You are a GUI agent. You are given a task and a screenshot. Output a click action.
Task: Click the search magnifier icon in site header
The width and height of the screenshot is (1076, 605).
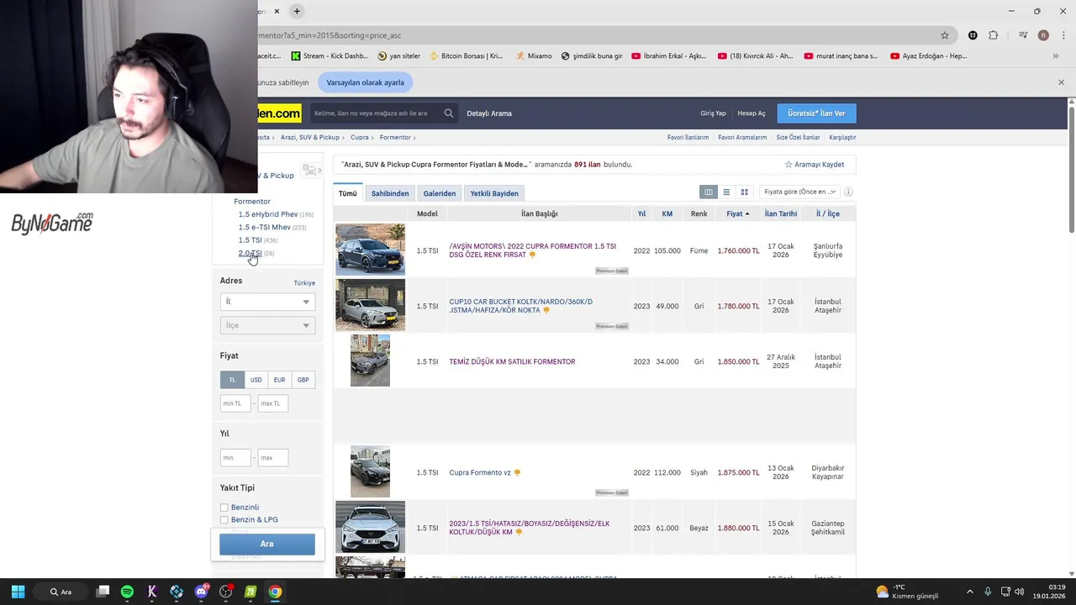tap(449, 113)
